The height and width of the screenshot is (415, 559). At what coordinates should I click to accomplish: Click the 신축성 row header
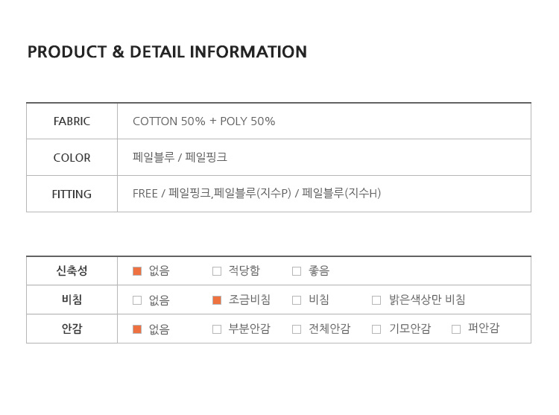click(72, 270)
